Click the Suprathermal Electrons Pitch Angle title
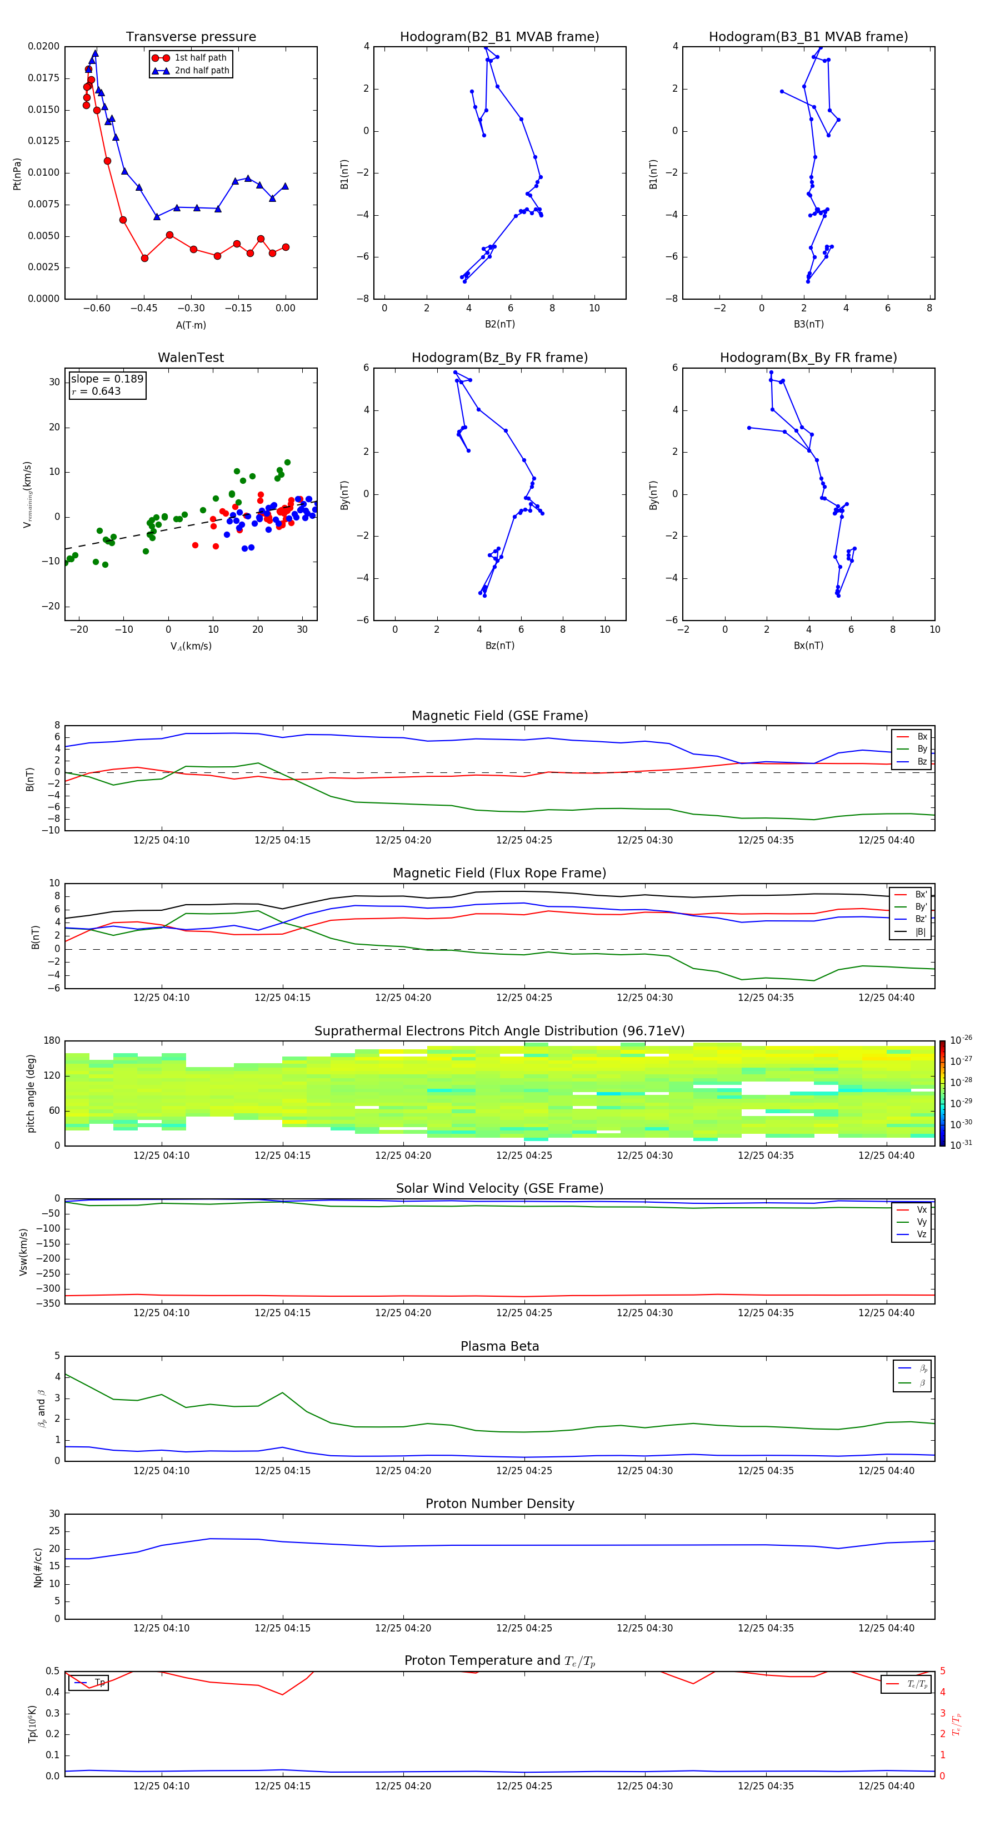 [499, 1031]
